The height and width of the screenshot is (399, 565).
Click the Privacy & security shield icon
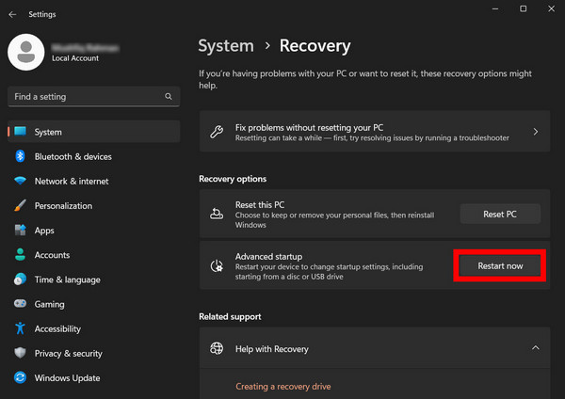[20, 353]
